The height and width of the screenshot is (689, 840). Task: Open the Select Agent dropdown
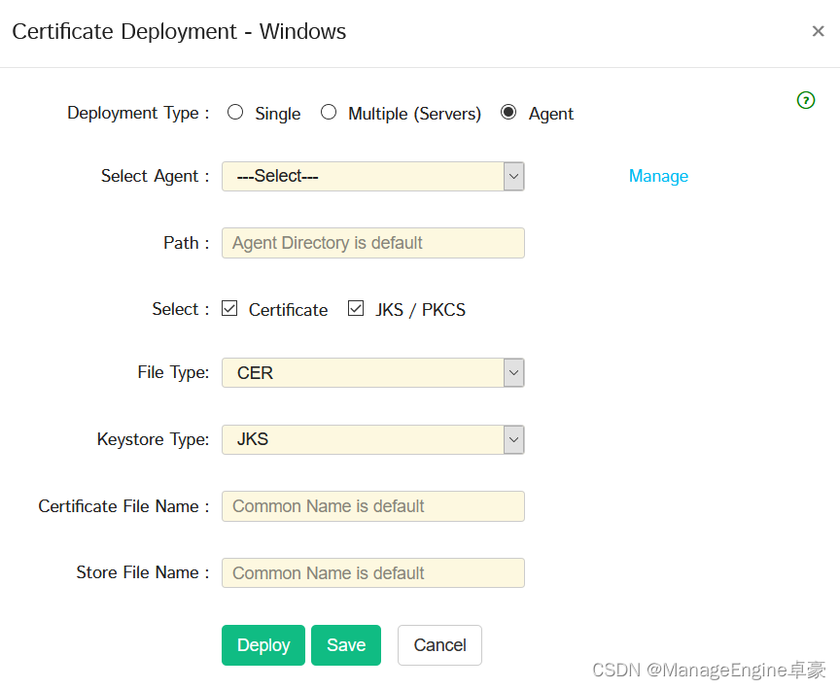373,176
